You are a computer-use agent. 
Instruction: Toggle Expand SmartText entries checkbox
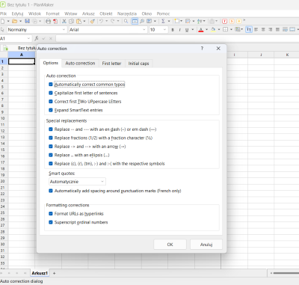pos(51,110)
